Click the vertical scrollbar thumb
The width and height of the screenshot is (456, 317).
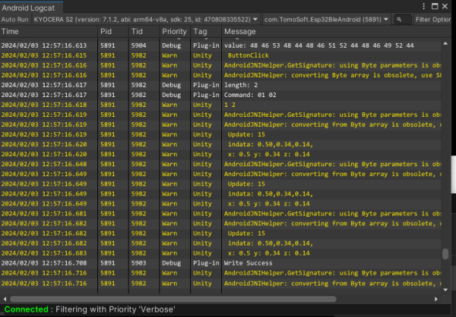coord(446,255)
